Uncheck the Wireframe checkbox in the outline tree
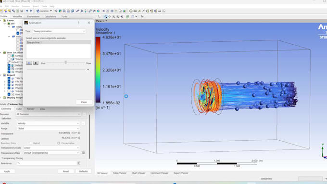 click(9, 72)
